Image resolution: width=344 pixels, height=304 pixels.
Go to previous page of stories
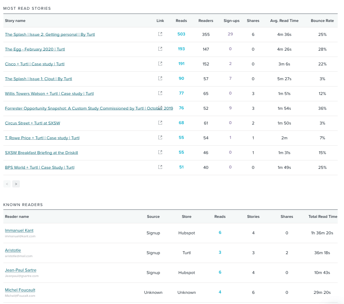click(7, 184)
